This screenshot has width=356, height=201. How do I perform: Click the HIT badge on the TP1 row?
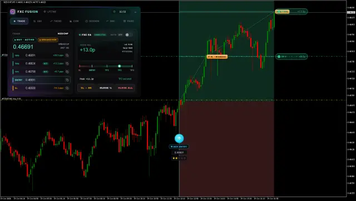46,72
